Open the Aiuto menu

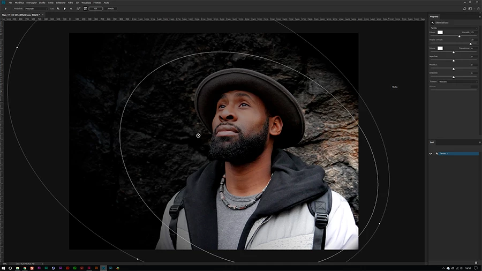(107, 3)
